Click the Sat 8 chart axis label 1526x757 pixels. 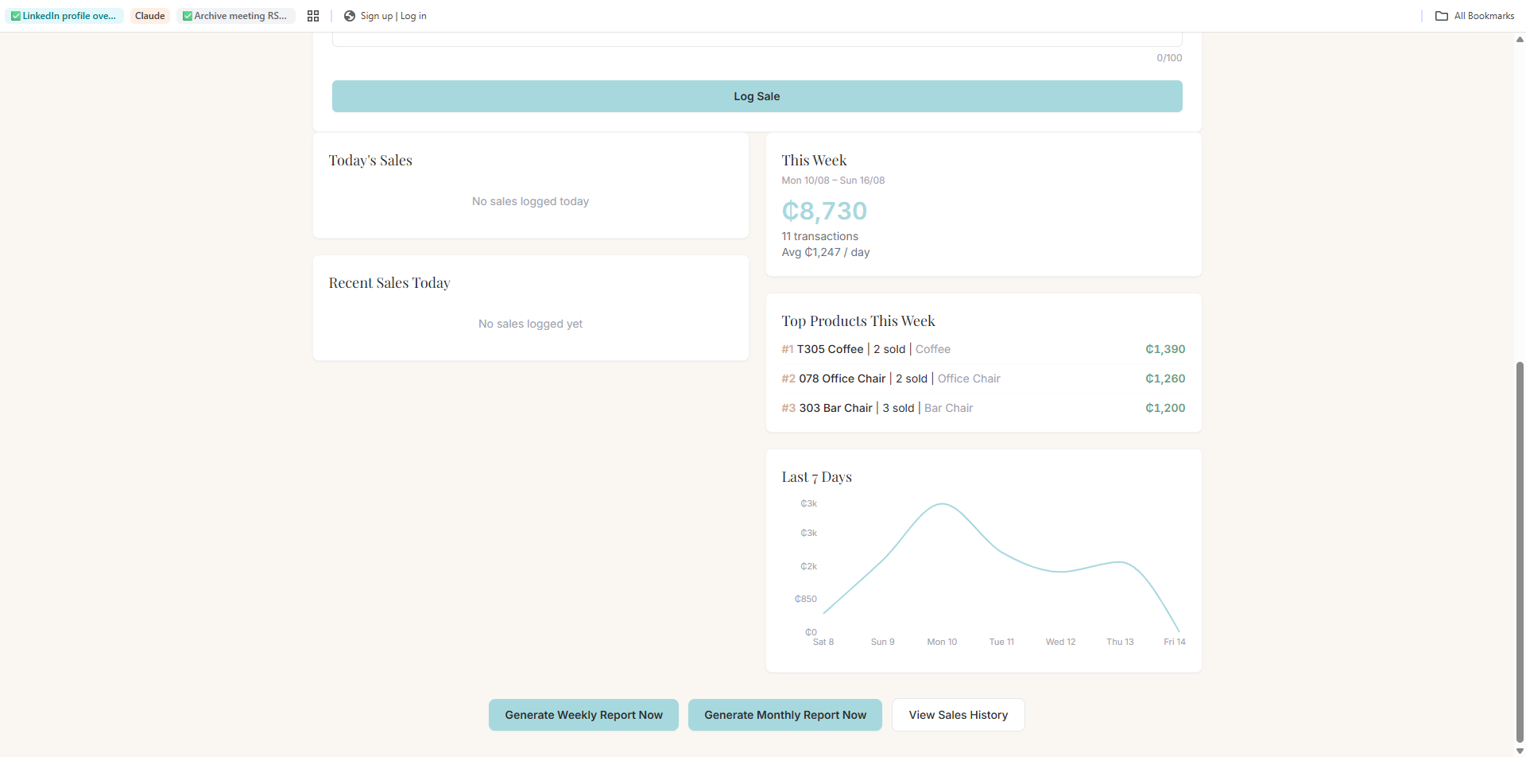823,642
